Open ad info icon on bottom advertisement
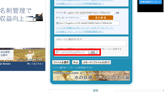The height and width of the screenshot is (92, 164). click(x=94, y=90)
